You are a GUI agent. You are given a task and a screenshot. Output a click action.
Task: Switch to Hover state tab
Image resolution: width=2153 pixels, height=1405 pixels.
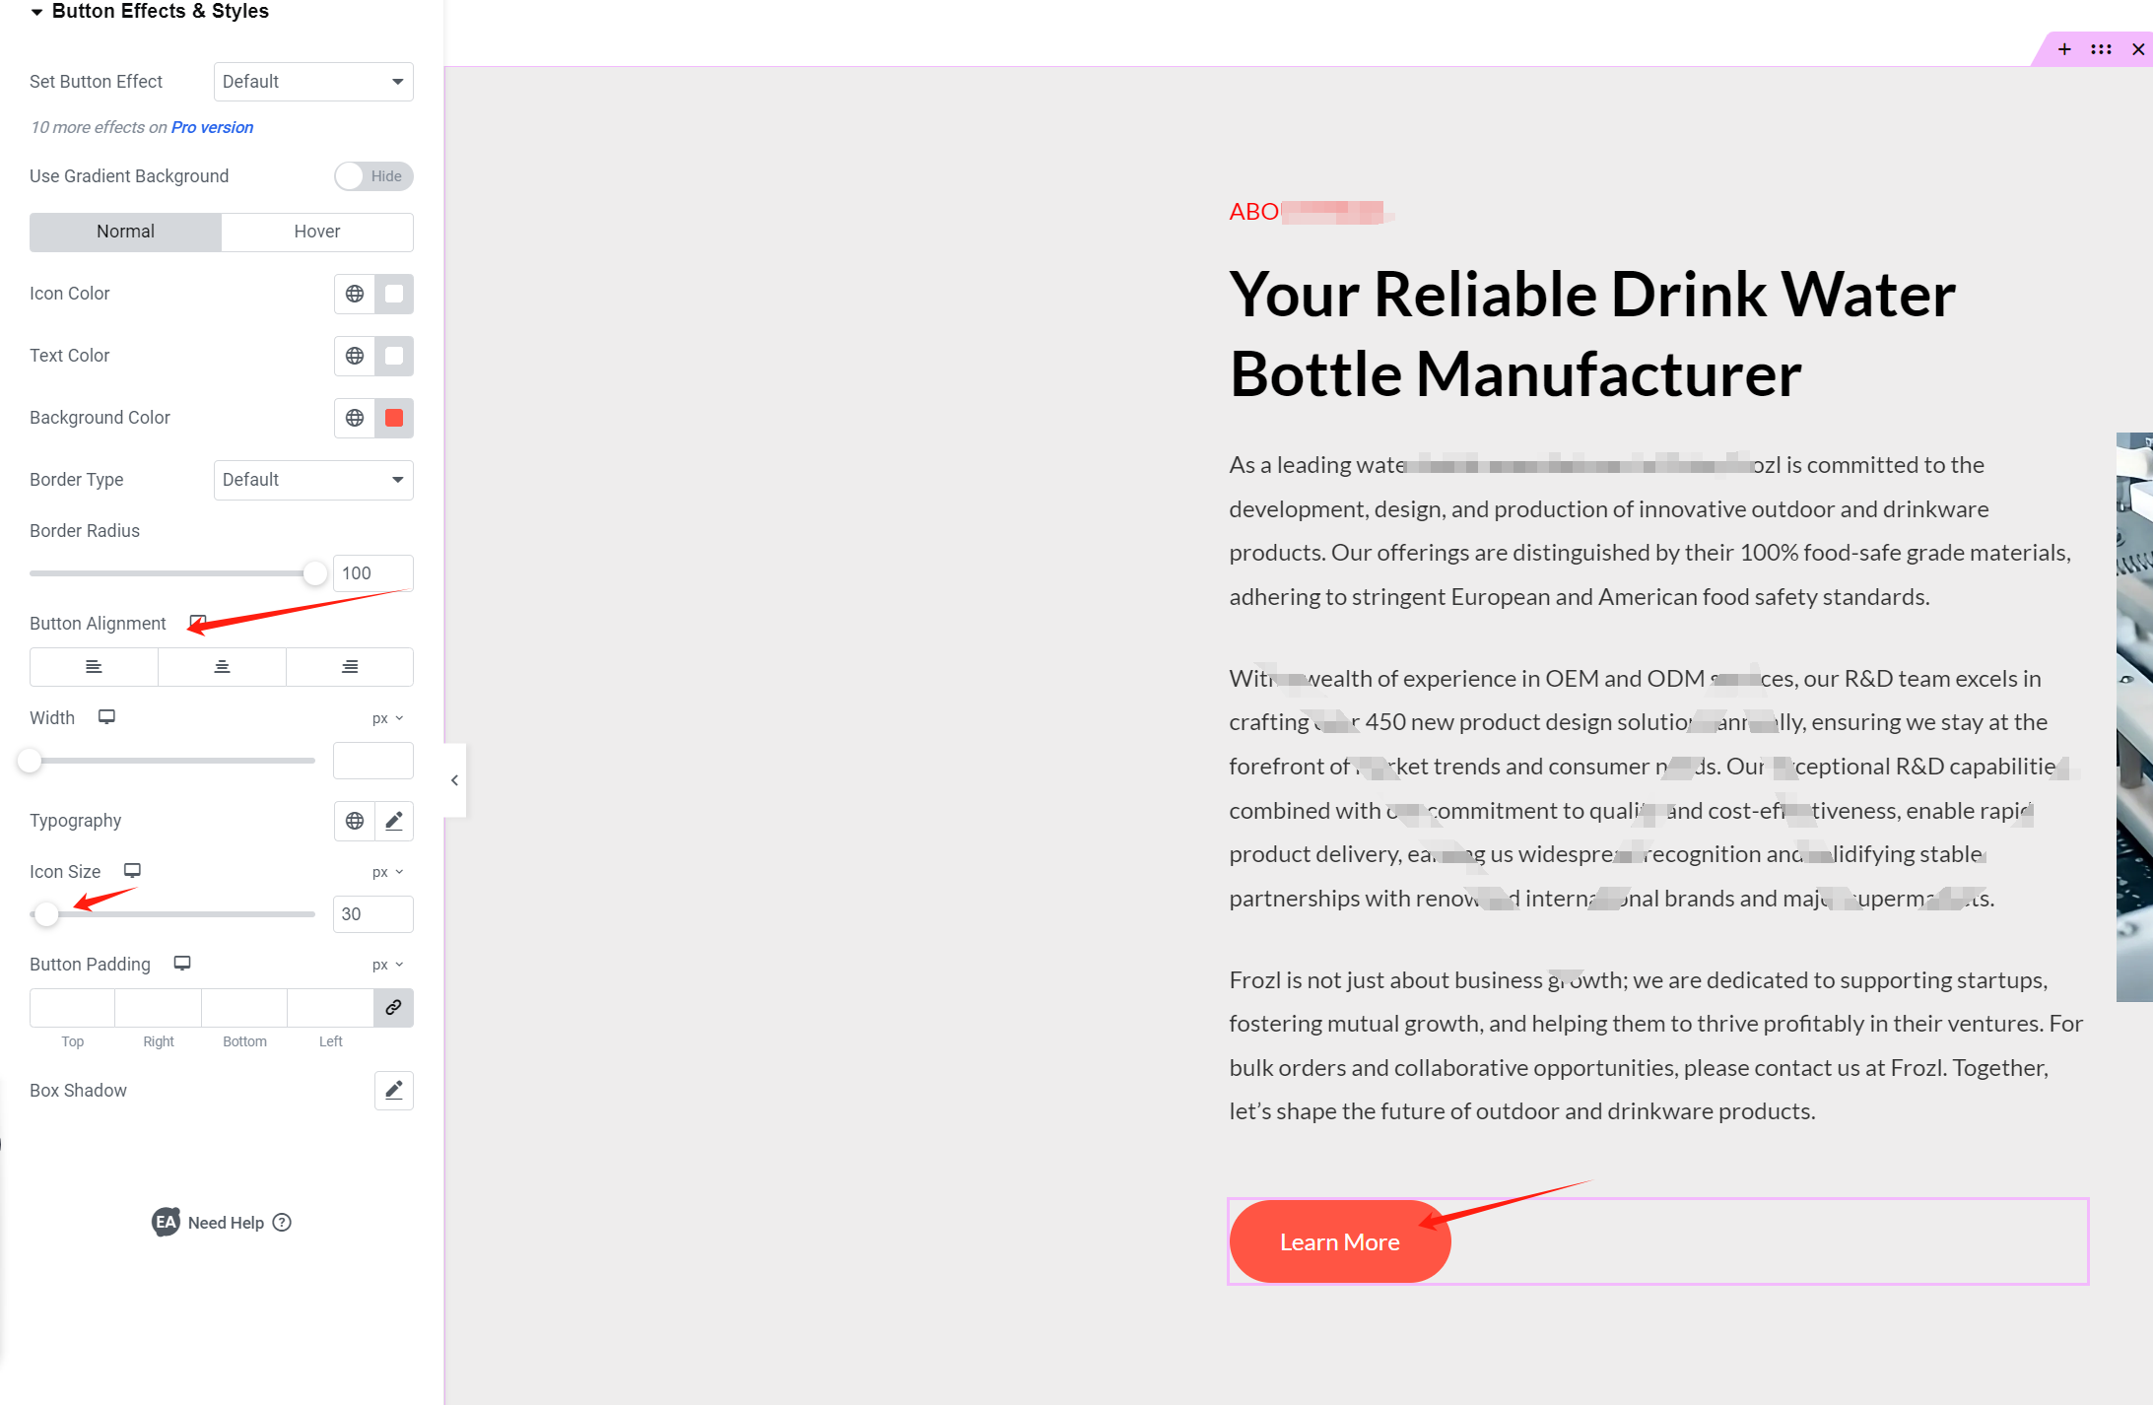pyautogui.click(x=315, y=231)
